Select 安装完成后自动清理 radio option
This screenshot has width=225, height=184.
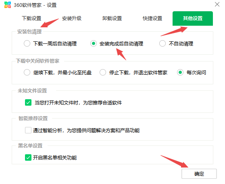pyautogui.click(x=94, y=43)
